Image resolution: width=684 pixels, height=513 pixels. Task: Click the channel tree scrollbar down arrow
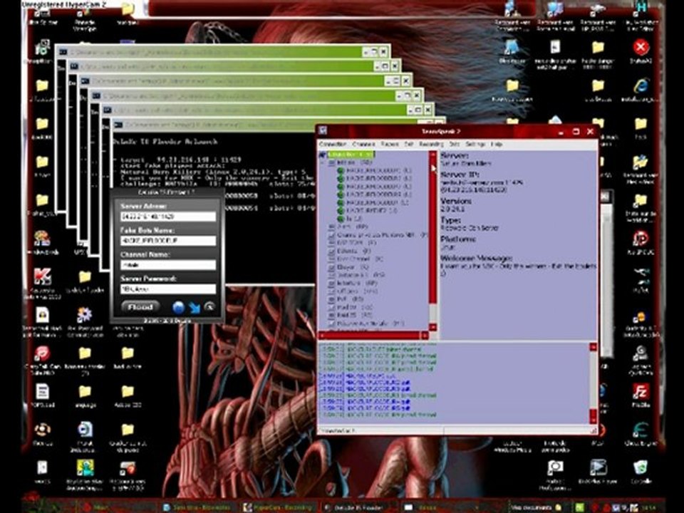pyautogui.click(x=432, y=327)
